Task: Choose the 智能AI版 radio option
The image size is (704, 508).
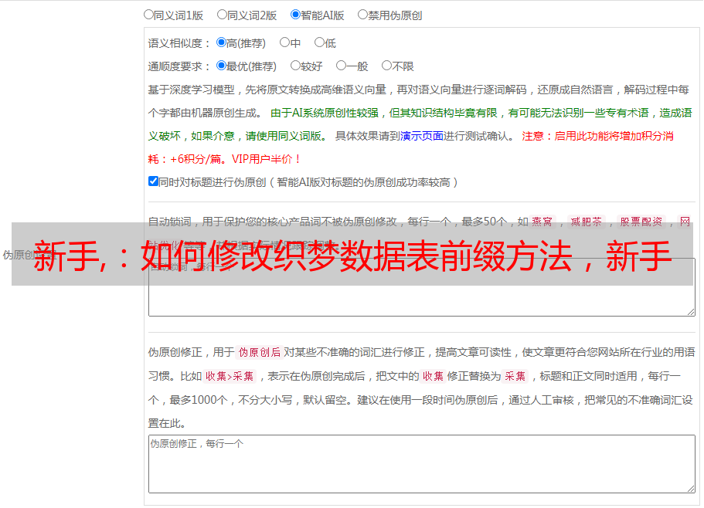Action: click(295, 15)
